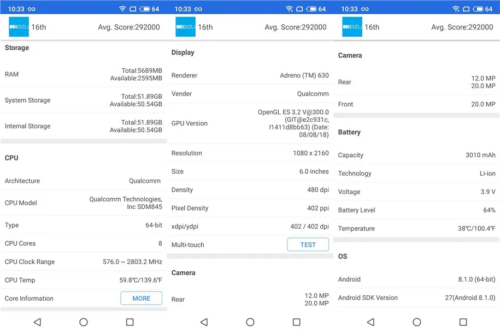Select the Capacity 3010 mAh row
Screen dimensions: 500x333
tap(416, 155)
